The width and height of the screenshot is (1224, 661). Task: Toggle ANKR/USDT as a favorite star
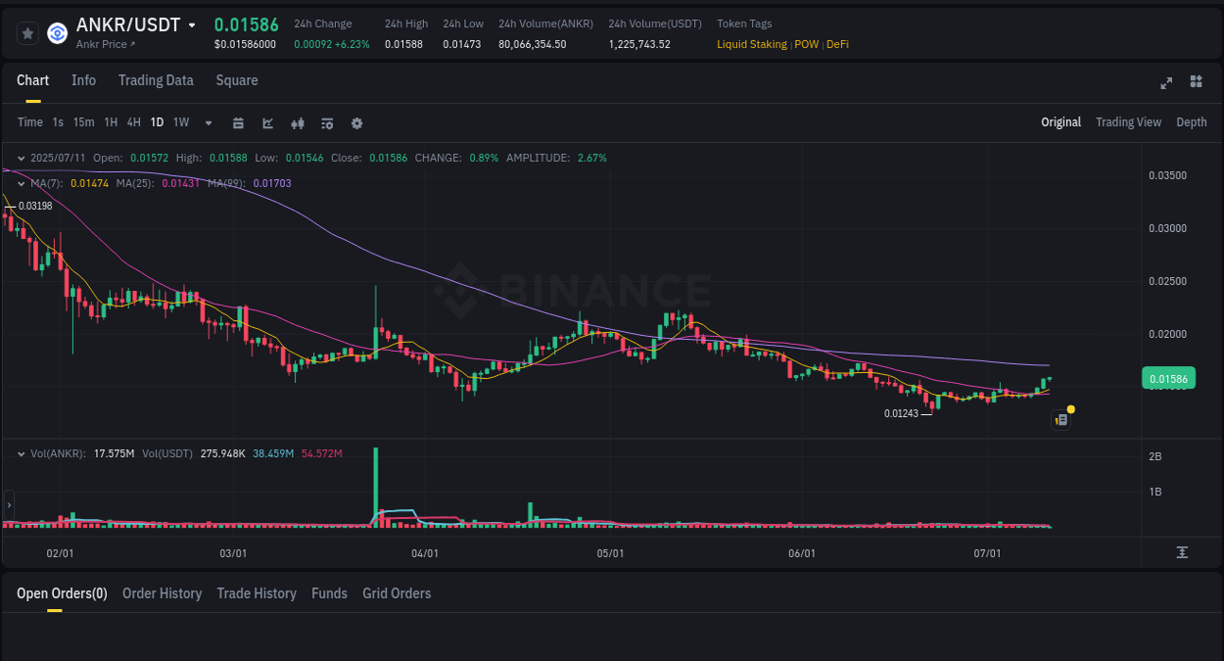pyautogui.click(x=27, y=32)
